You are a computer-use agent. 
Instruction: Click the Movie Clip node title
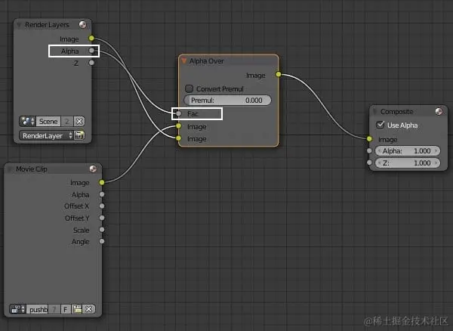pyautogui.click(x=32, y=169)
